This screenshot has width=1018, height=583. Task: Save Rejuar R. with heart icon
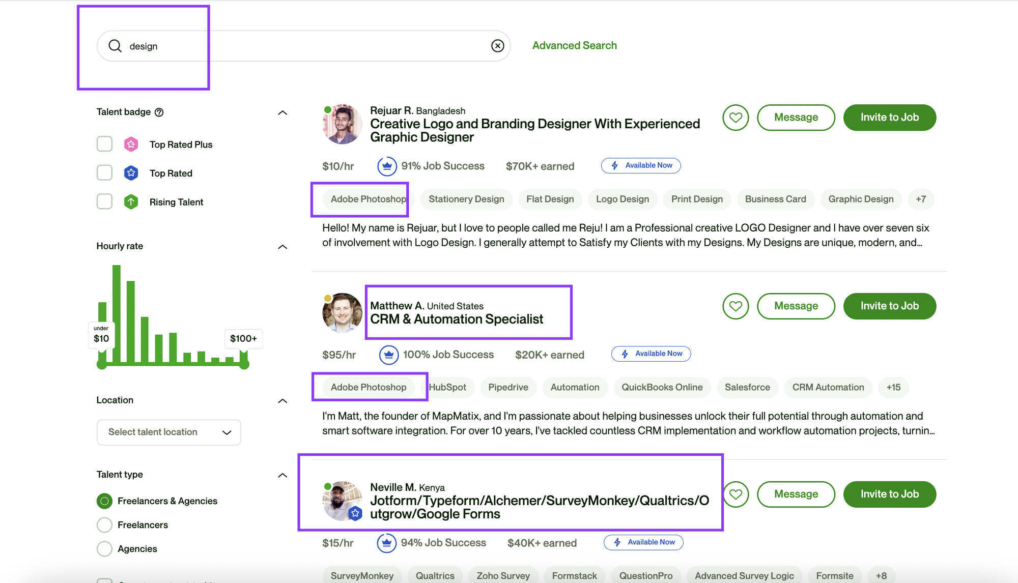pos(736,118)
